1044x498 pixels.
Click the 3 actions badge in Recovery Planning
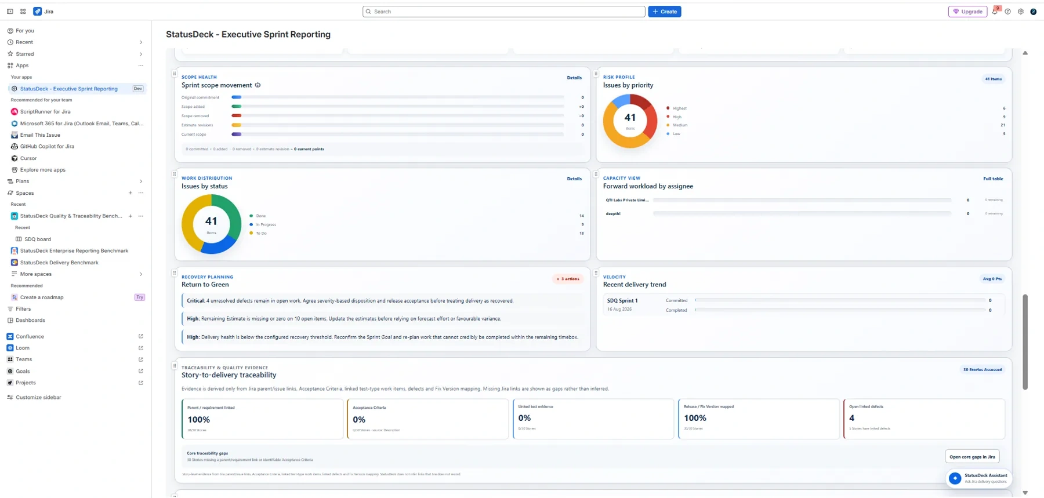pyautogui.click(x=568, y=279)
